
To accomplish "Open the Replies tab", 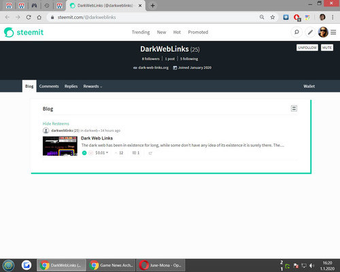I will point(71,86).
